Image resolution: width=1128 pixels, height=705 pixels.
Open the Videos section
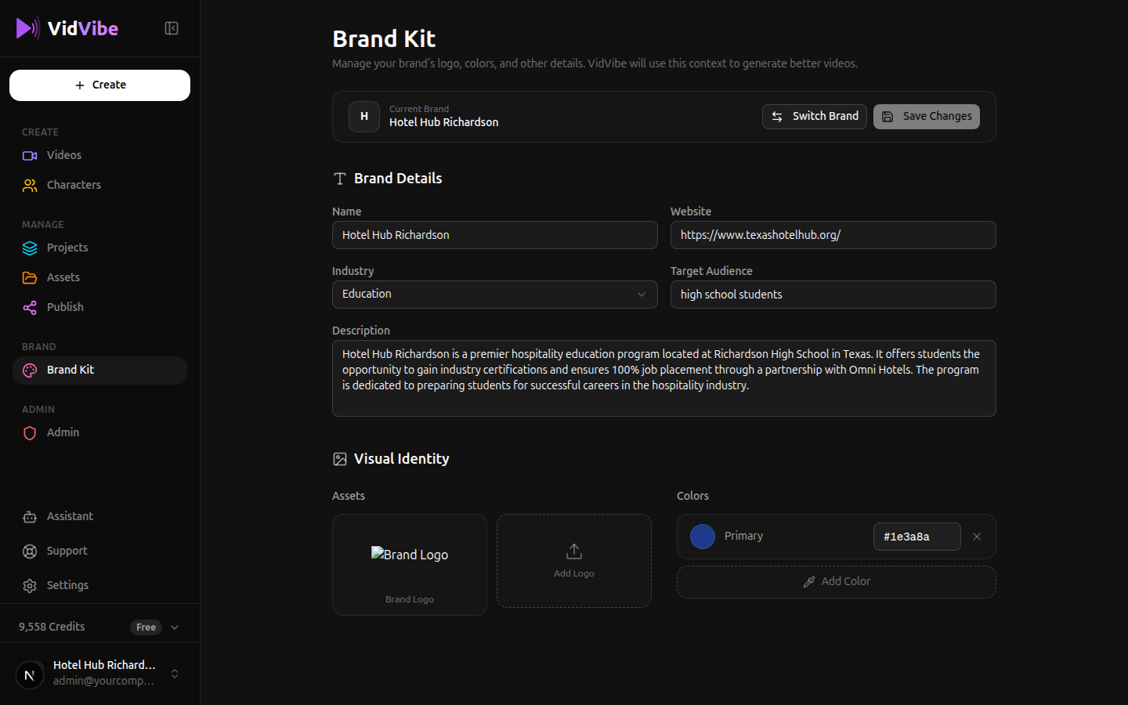(99, 155)
